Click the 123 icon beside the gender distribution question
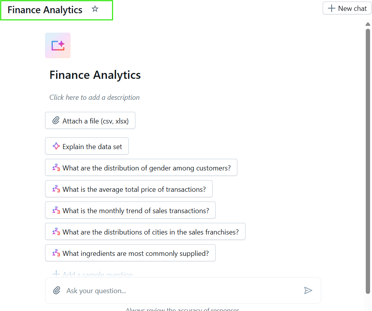The width and height of the screenshot is (372, 311). (56, 168)
